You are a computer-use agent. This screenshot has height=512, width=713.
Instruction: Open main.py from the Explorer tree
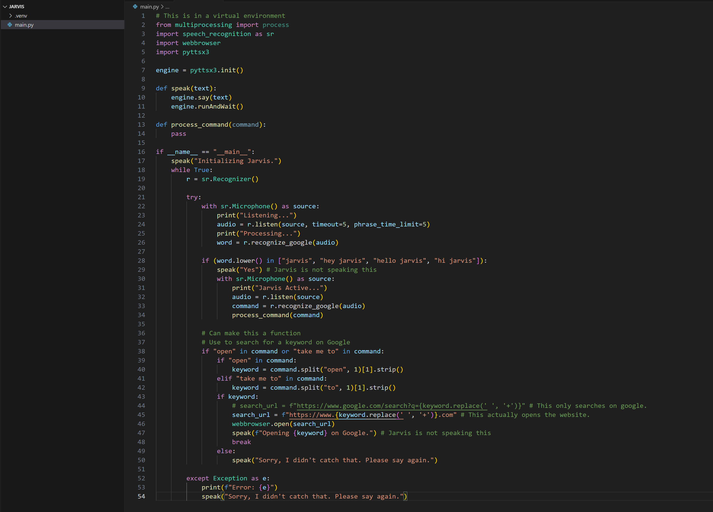pos(24,25)
